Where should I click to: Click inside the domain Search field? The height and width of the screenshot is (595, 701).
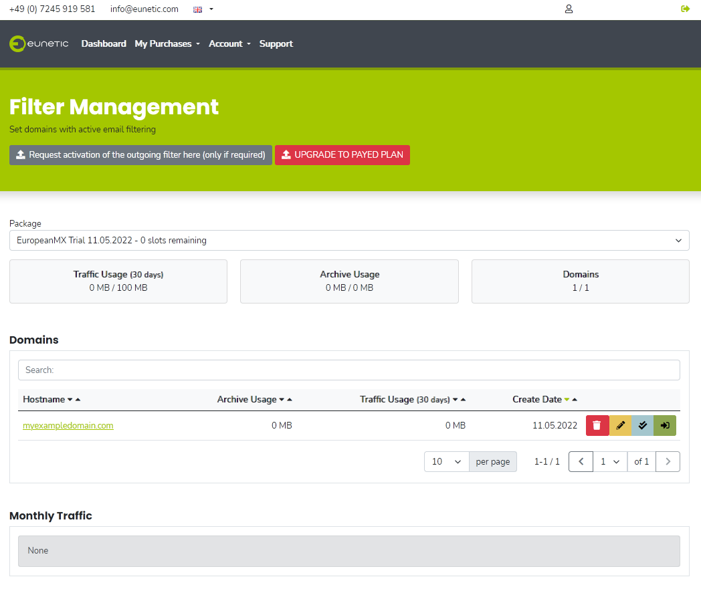pos(348,370)
